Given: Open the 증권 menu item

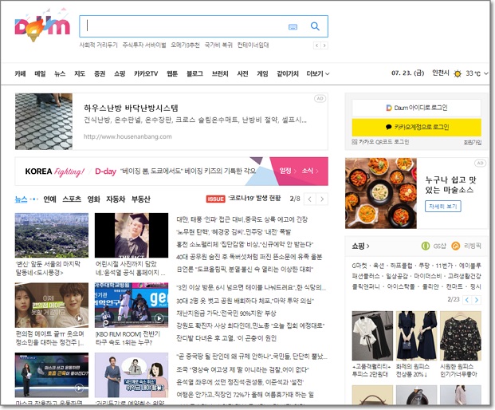Looking at the screenshot, I should coord(100,73).
